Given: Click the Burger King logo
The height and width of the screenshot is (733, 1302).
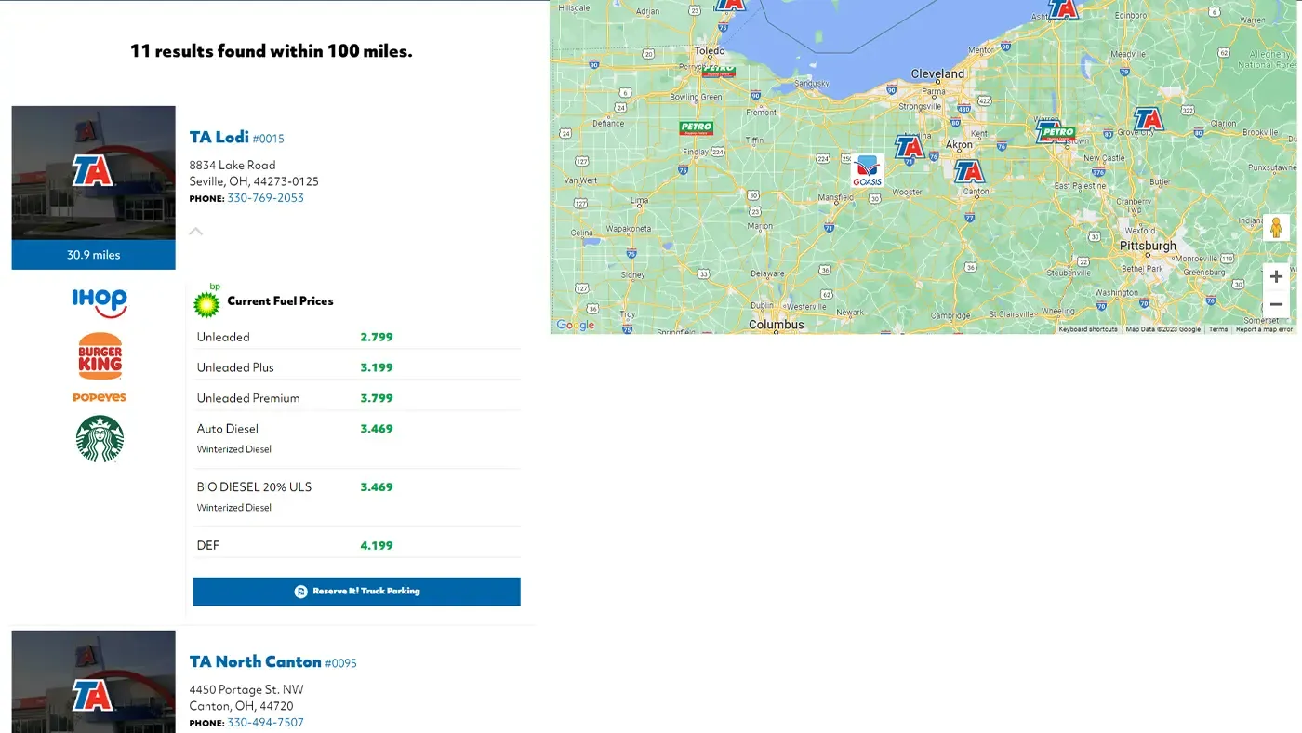Looking at the screenshot, I should (100, 356).
